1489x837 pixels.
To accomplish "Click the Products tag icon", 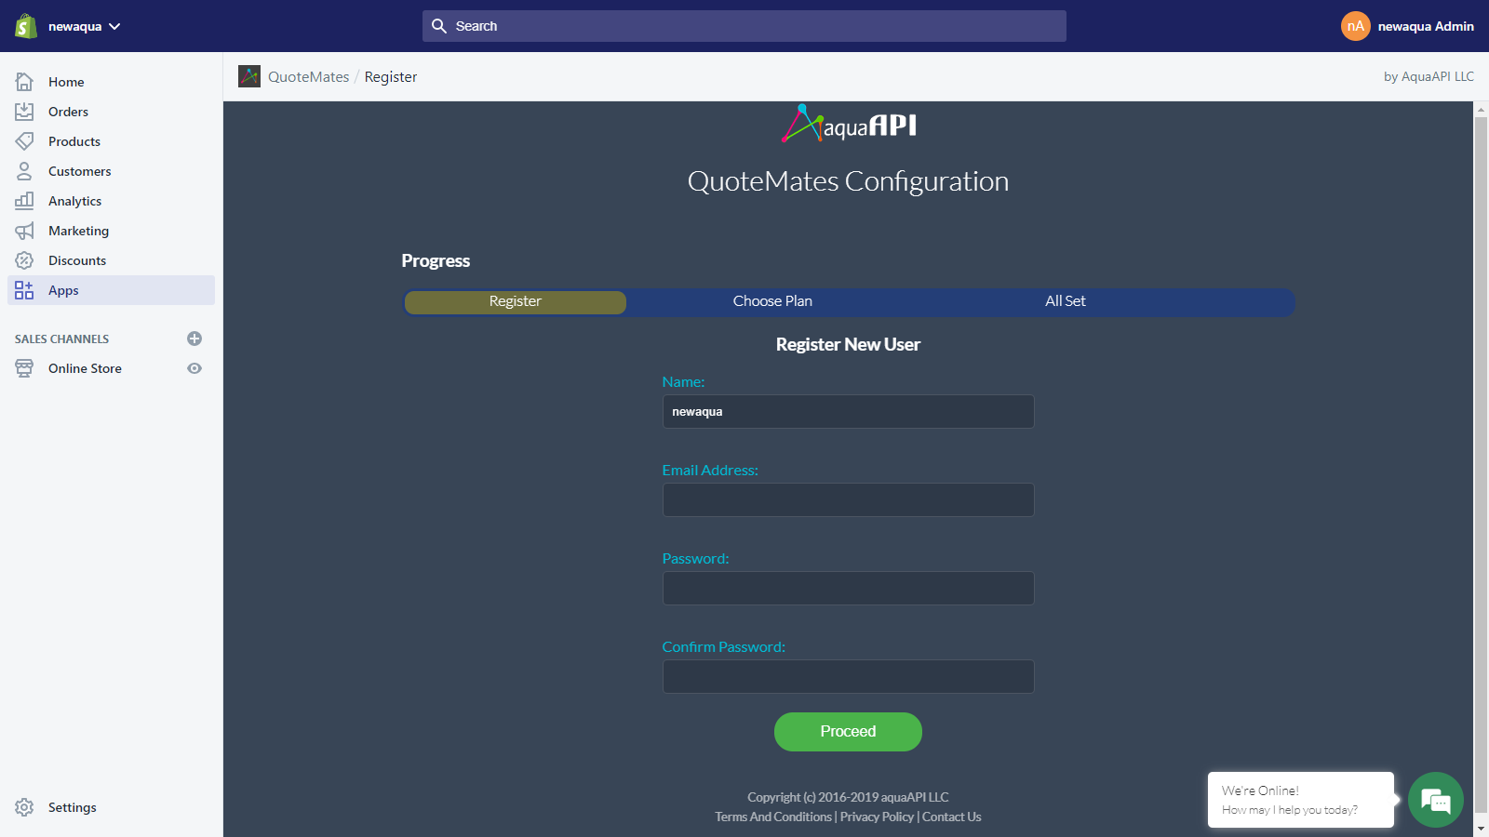I will [x=24, y=141].
